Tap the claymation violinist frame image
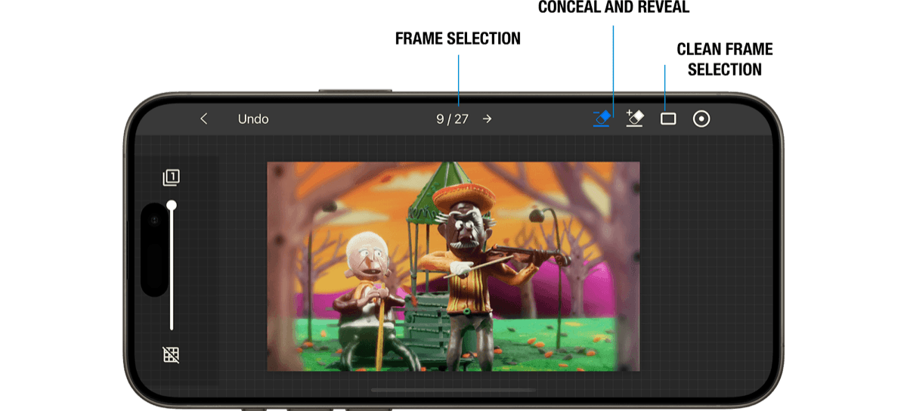 tap(453, 266)
